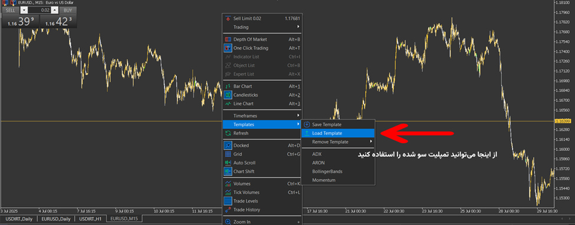Expand the Trading submenu
The width and height of the screenshot is (575, 225).
[x=262, y=27]
